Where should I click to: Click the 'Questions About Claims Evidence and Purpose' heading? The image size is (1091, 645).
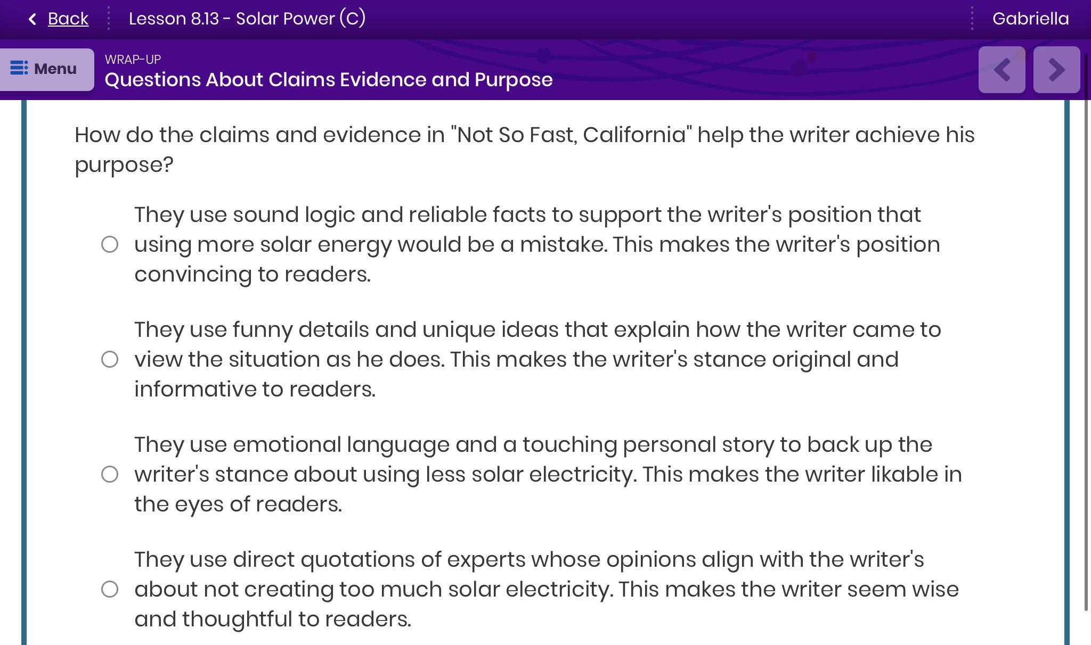click(329, 80)
